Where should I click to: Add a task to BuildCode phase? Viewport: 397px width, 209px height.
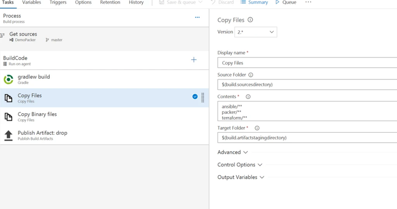click(x=194, y=60)
